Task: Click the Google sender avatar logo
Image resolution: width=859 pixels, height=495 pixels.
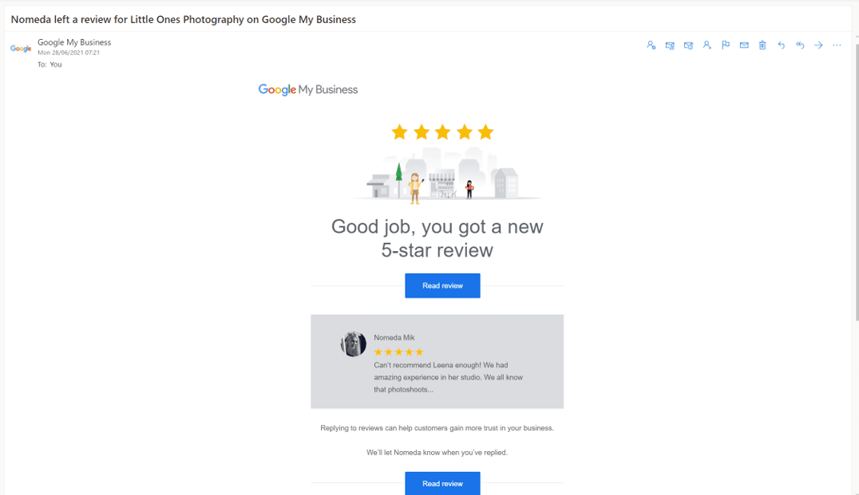Action: click(21, 49)
